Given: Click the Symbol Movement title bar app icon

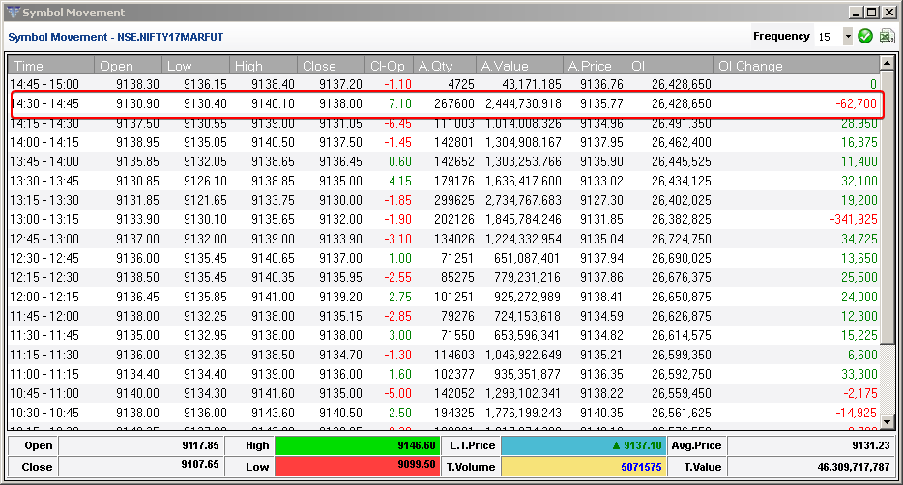Looking at the screenshot, I should 12,13.
